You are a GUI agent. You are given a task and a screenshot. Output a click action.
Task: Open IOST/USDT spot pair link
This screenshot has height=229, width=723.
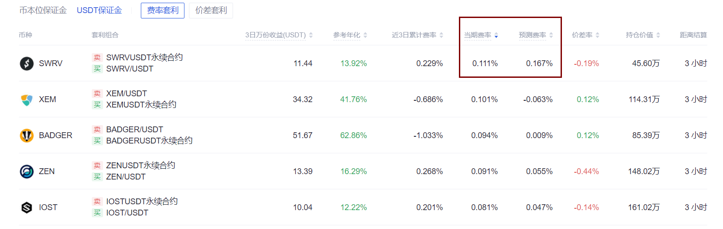coord(127,213)
